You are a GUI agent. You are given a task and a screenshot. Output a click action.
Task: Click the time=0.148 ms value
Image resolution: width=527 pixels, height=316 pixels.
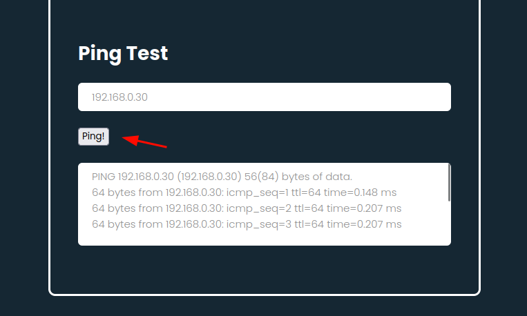[x=360, y=192]
